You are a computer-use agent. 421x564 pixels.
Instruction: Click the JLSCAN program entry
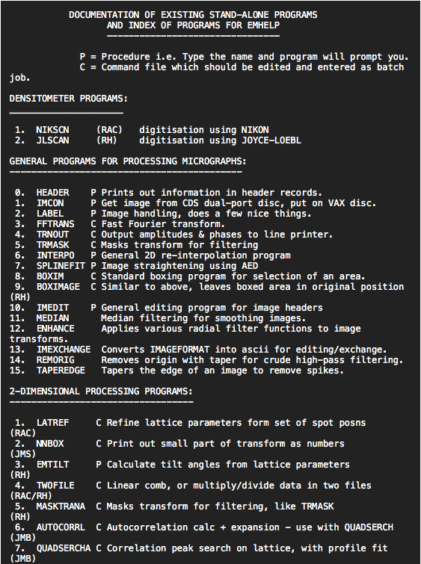(158, 140)
